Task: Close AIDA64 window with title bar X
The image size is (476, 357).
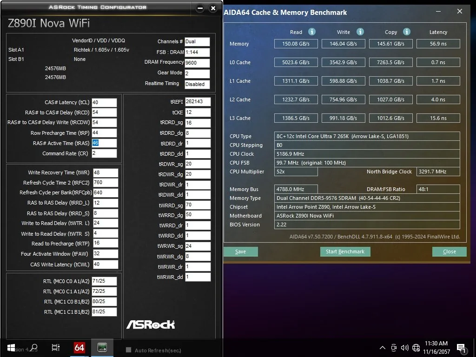Action: tap(460, 11)
